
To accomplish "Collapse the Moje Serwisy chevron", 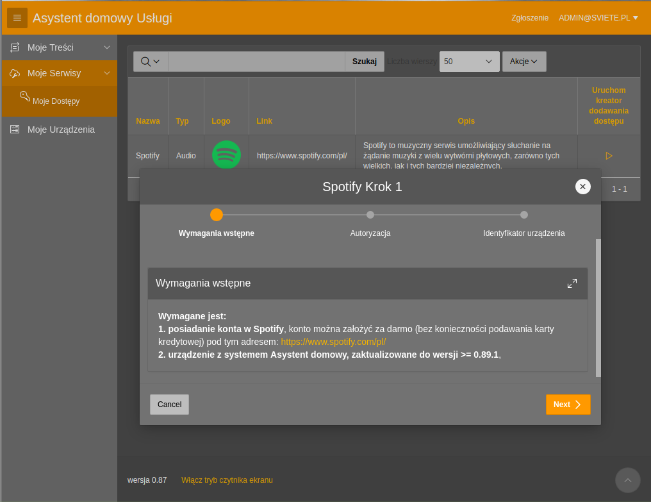I will (x=107, y=73).
